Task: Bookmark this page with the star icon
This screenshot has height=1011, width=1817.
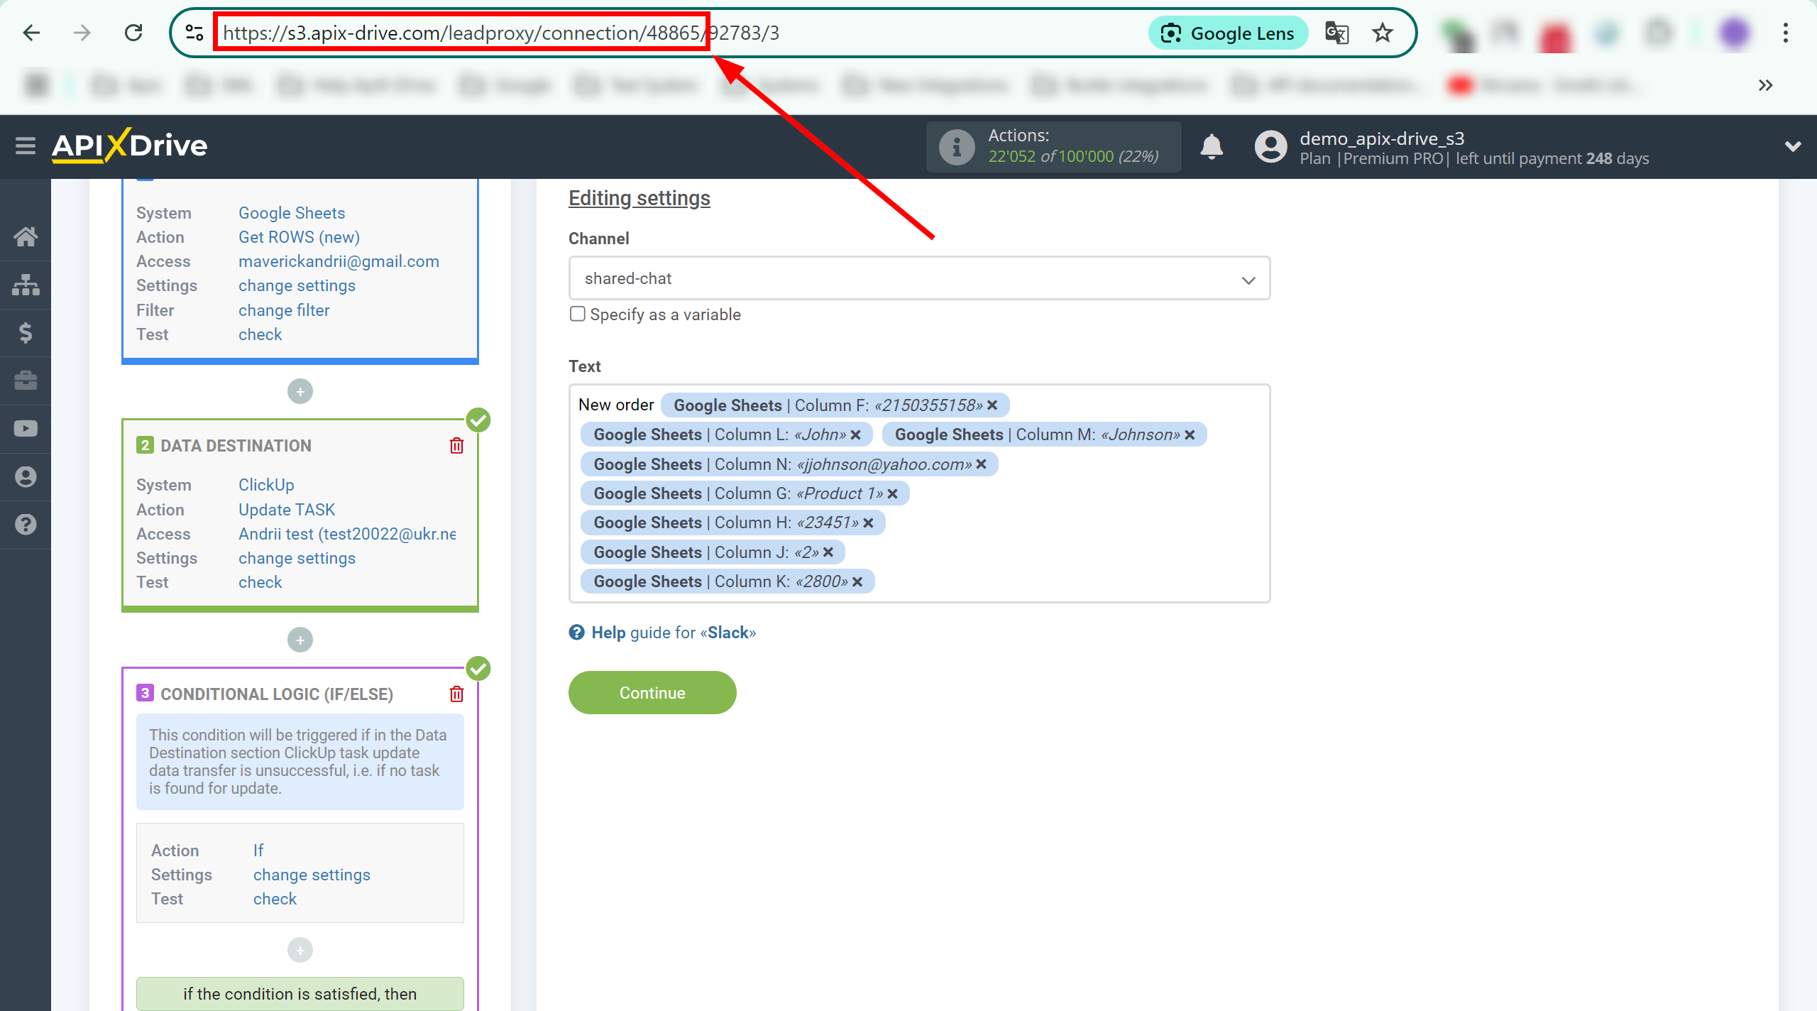Action: coord(1382,33)
